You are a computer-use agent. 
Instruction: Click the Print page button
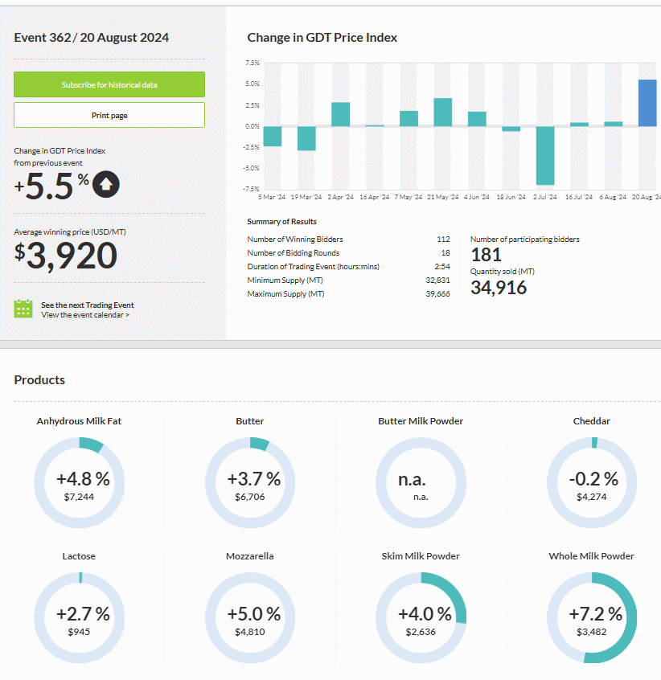click(x=109, y=116)
